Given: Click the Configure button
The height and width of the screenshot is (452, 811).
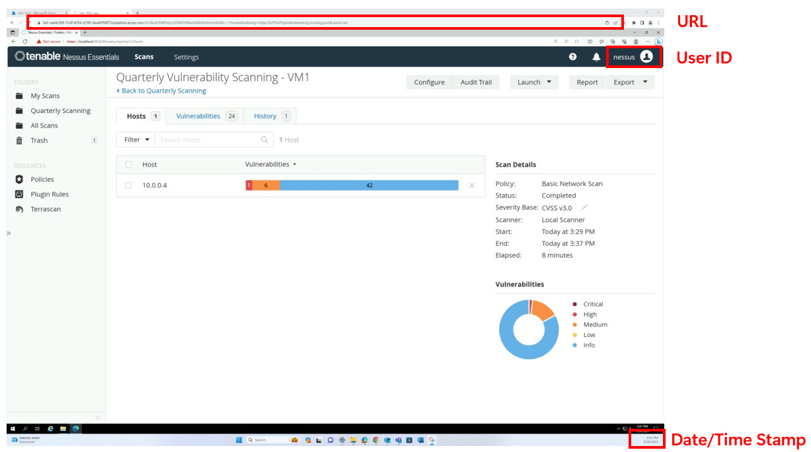Looking at the screenshot, I should 428,82.
